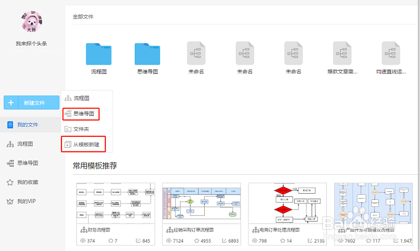The image size is (420, 251).
Task: Click the flowchart icon in the new-file menu
Action: click(68, 98)
